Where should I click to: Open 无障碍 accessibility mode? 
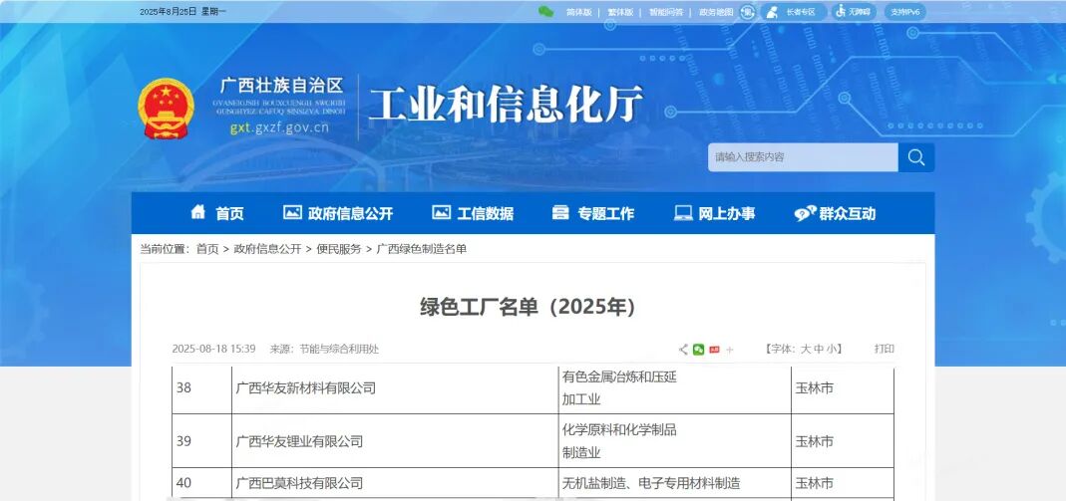click(854, 12)
